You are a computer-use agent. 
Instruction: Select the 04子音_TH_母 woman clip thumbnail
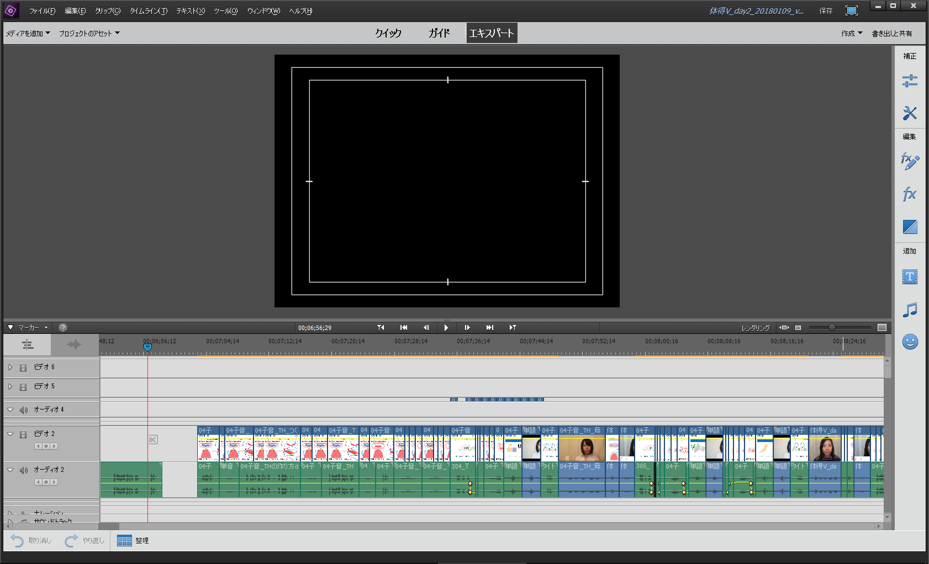coord(582,449)
